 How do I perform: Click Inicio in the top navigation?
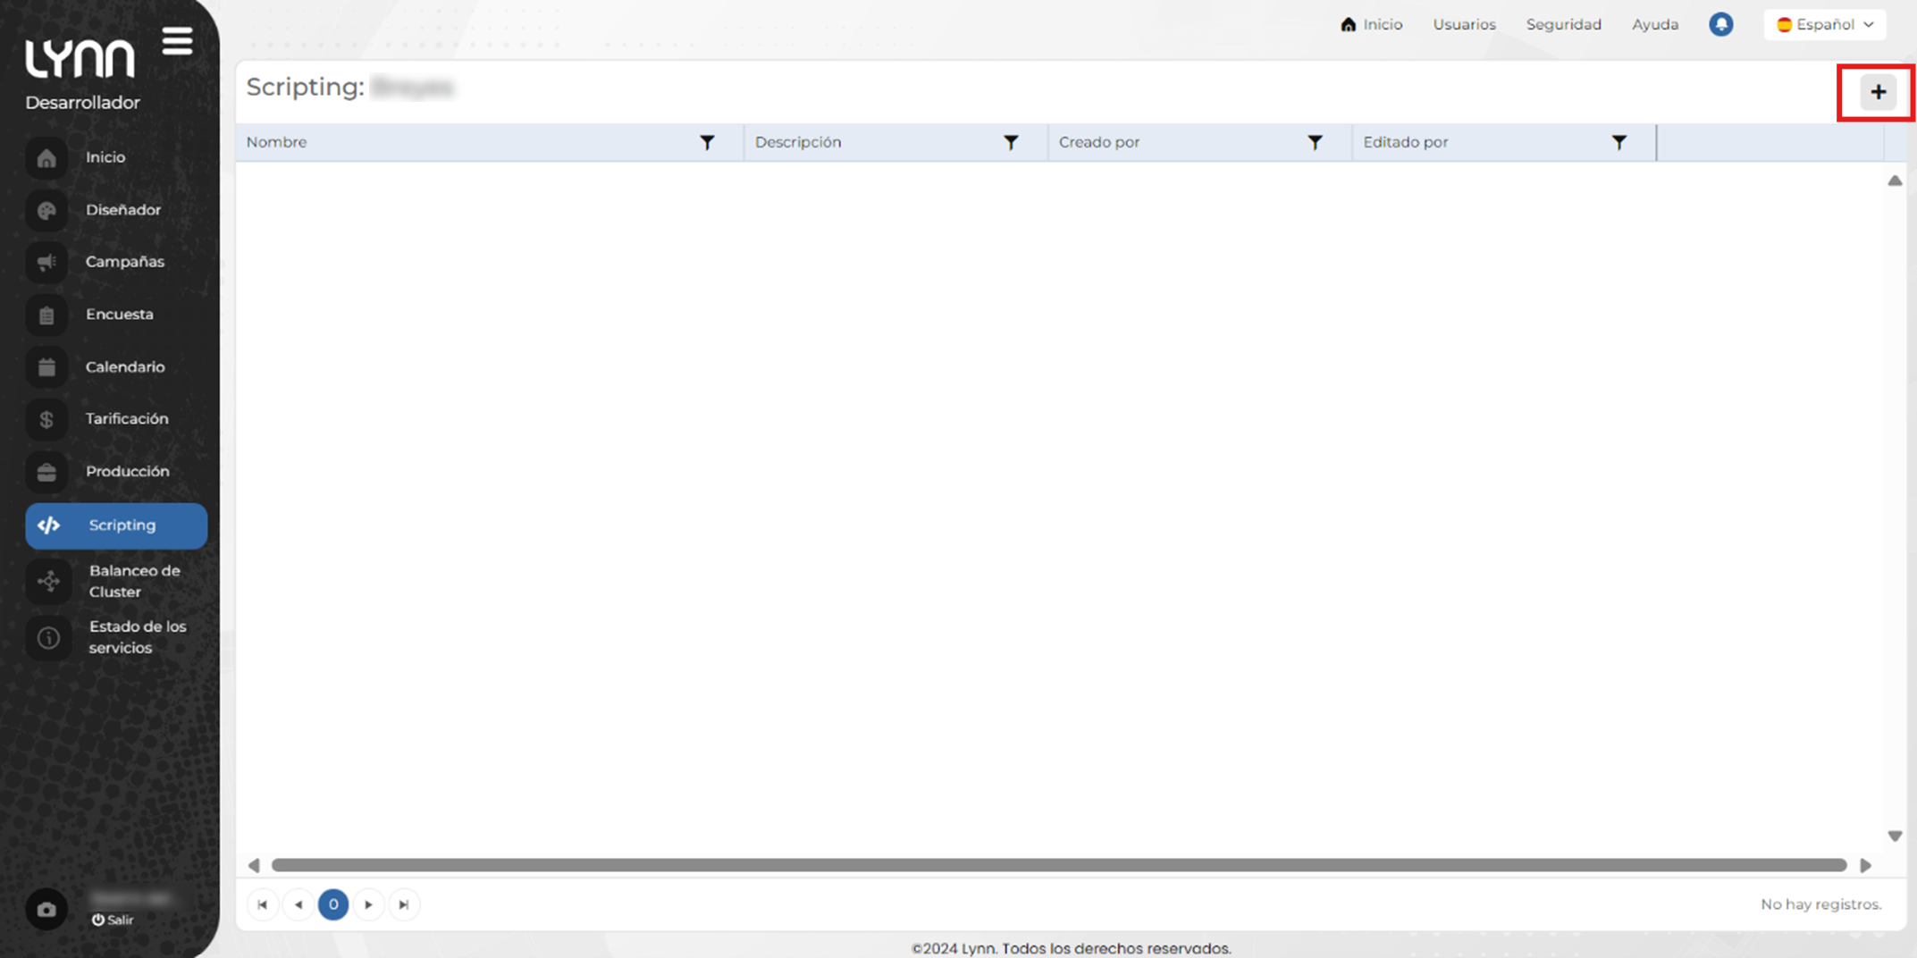(1372, 24)
